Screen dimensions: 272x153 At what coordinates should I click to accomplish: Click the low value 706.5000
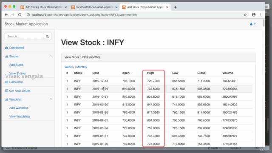178,120
